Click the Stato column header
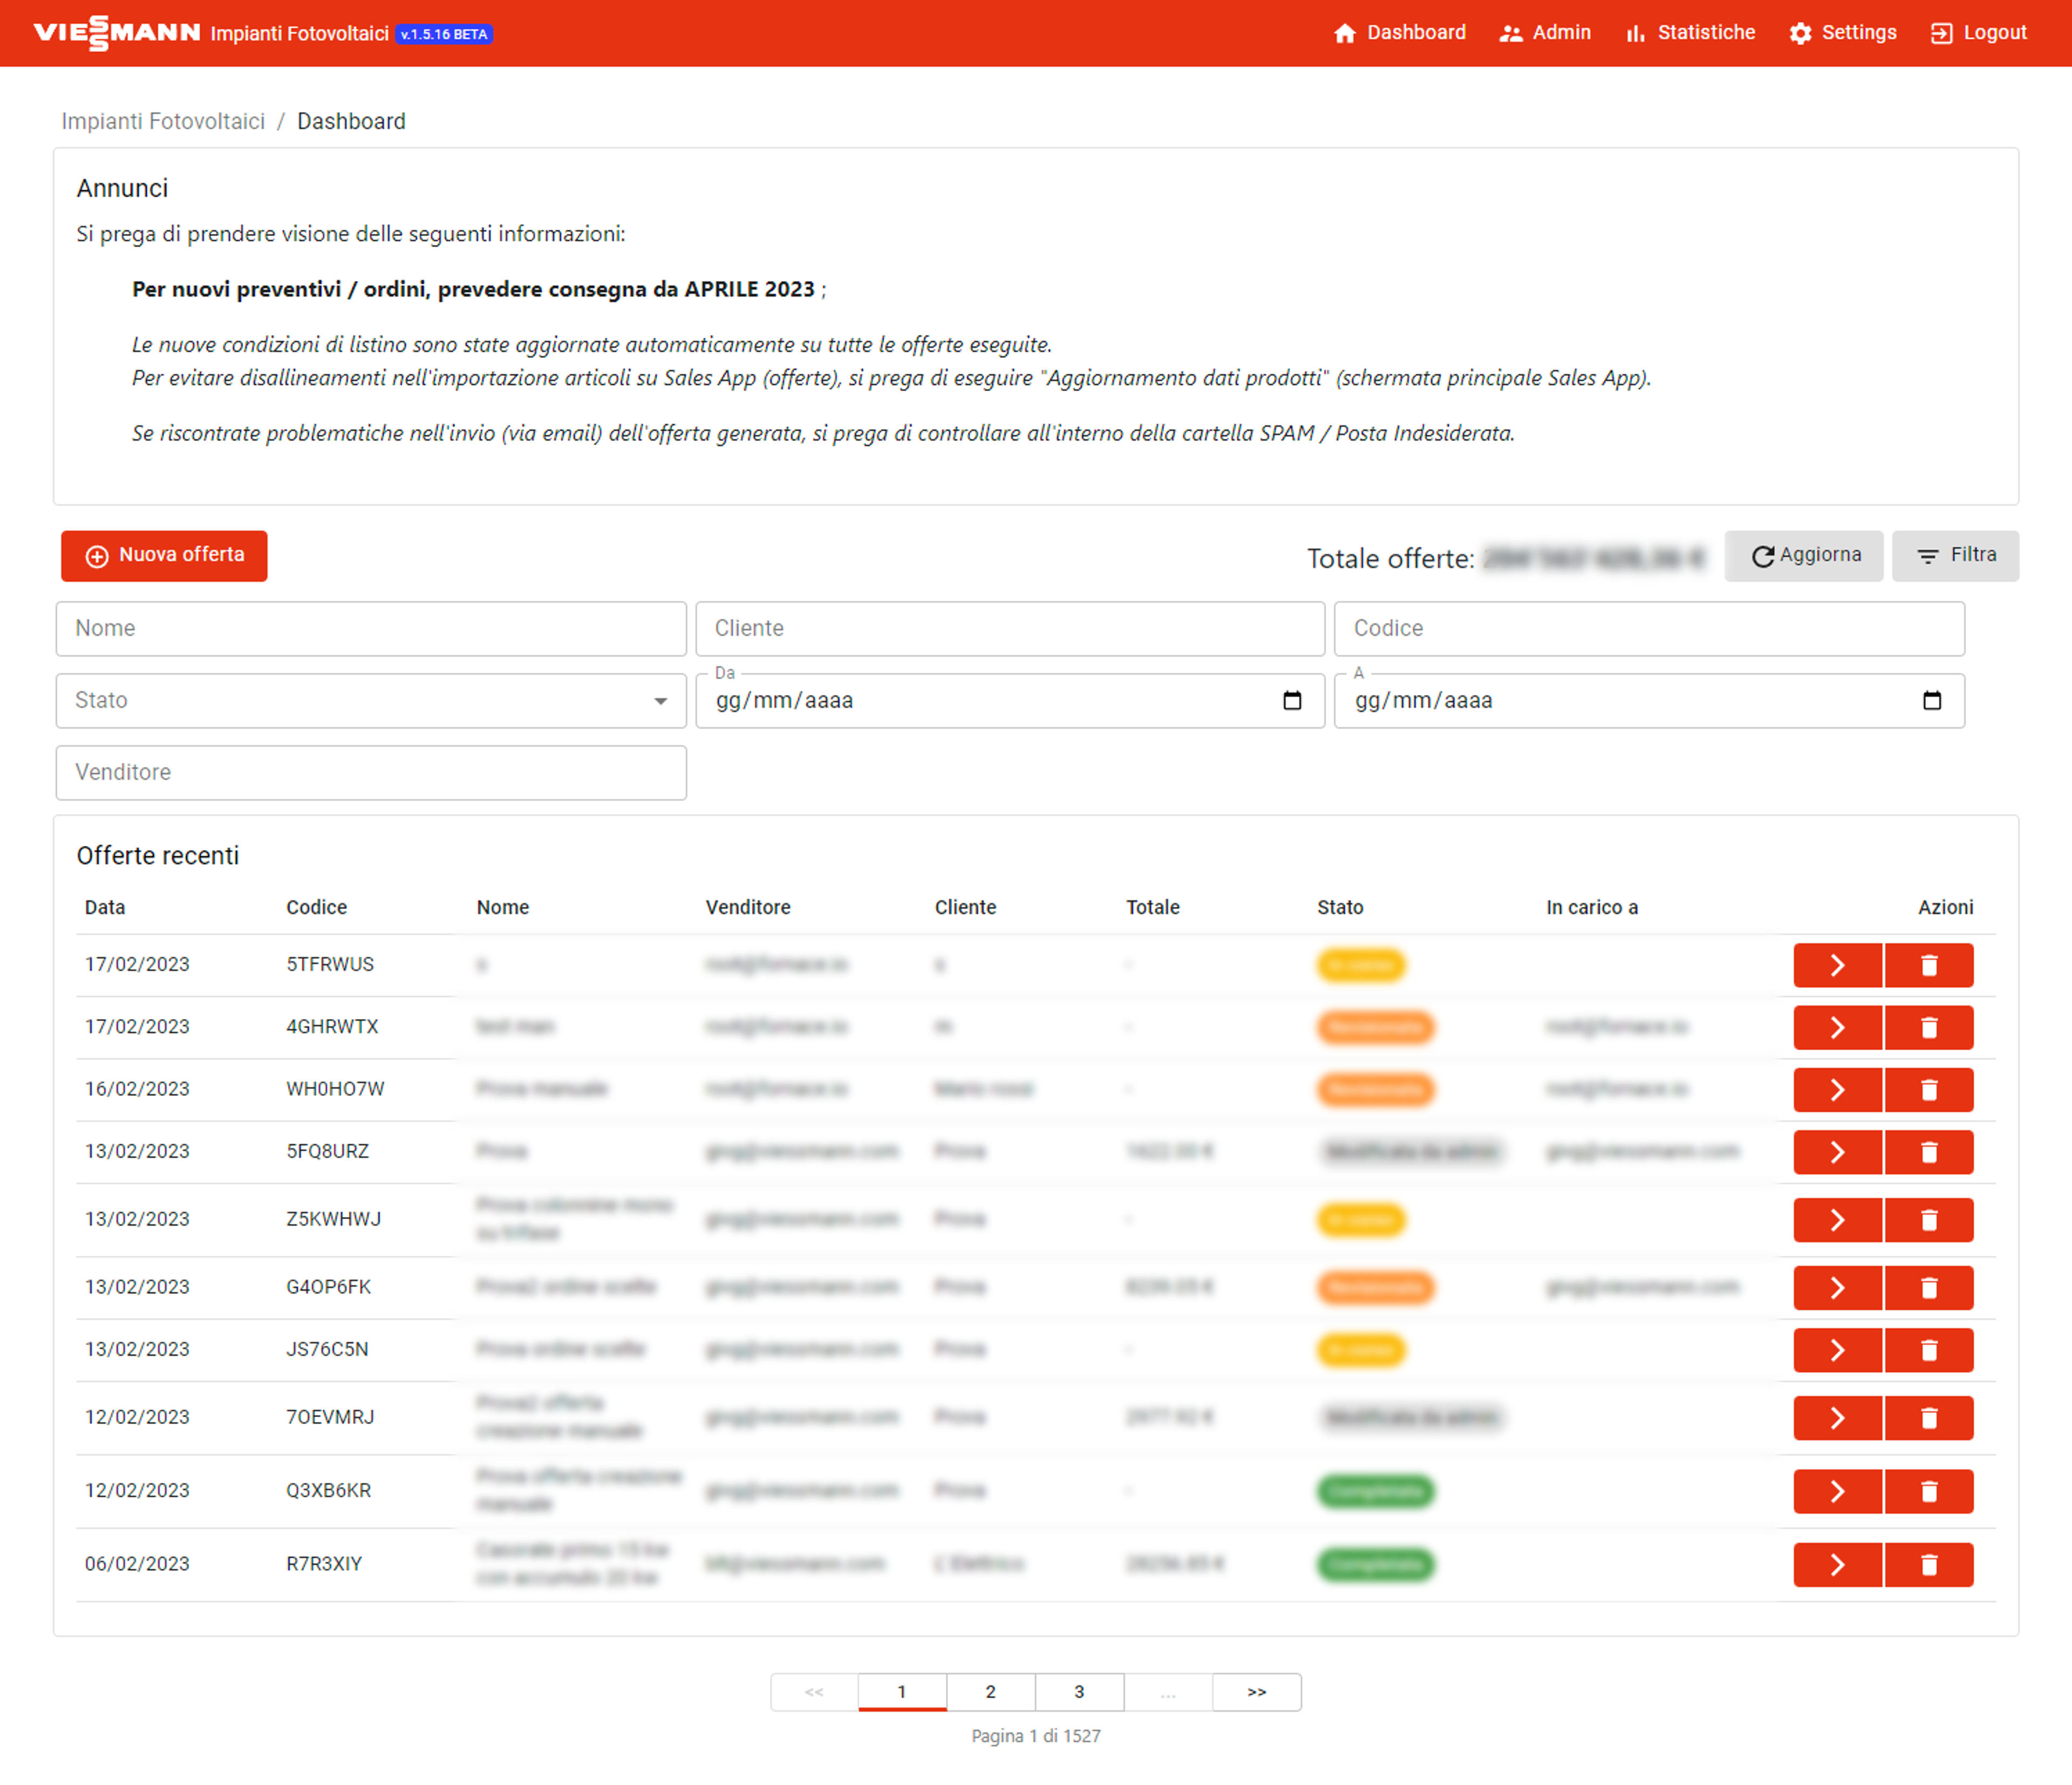 [x=1340, y=907]
